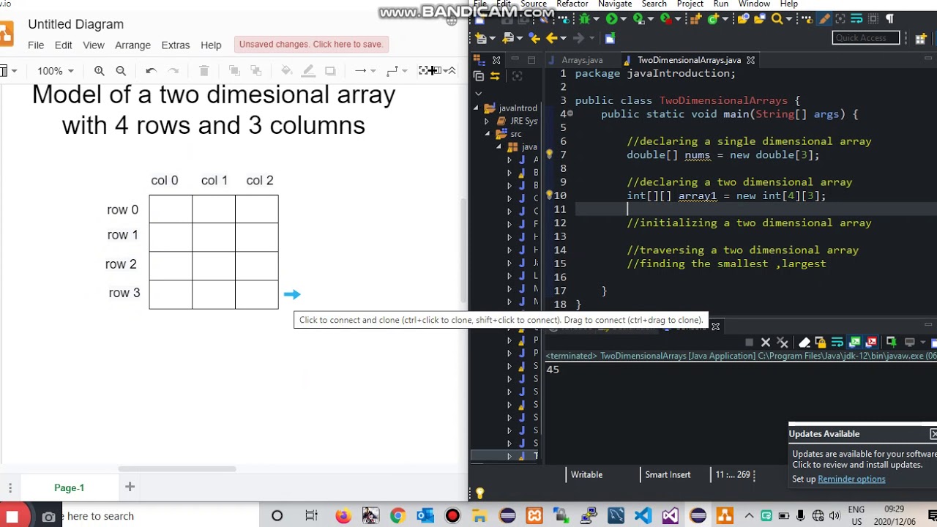Click the Eclipse Debug bug icon

[x=584, y=18]
